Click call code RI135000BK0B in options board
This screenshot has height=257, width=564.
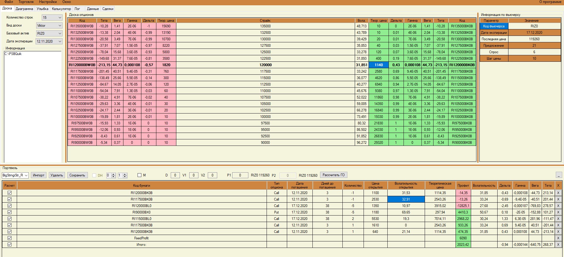coord(462,26)
